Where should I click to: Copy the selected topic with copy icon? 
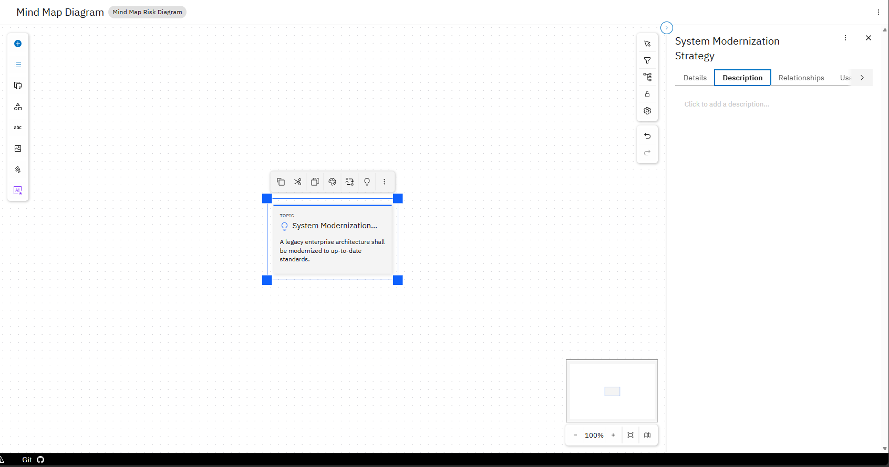[x=281, y=182]
